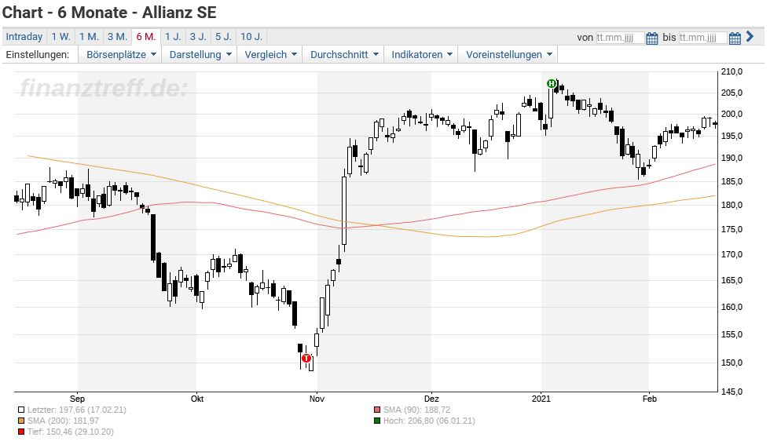Click legend text 'SMA (200): 181,97'
This screenshot has width=770, height=441.
coord(64,421)
